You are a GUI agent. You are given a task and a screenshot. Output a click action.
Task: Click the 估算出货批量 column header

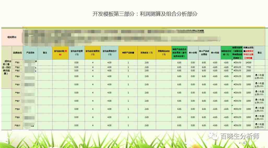(x=248, y=53)
